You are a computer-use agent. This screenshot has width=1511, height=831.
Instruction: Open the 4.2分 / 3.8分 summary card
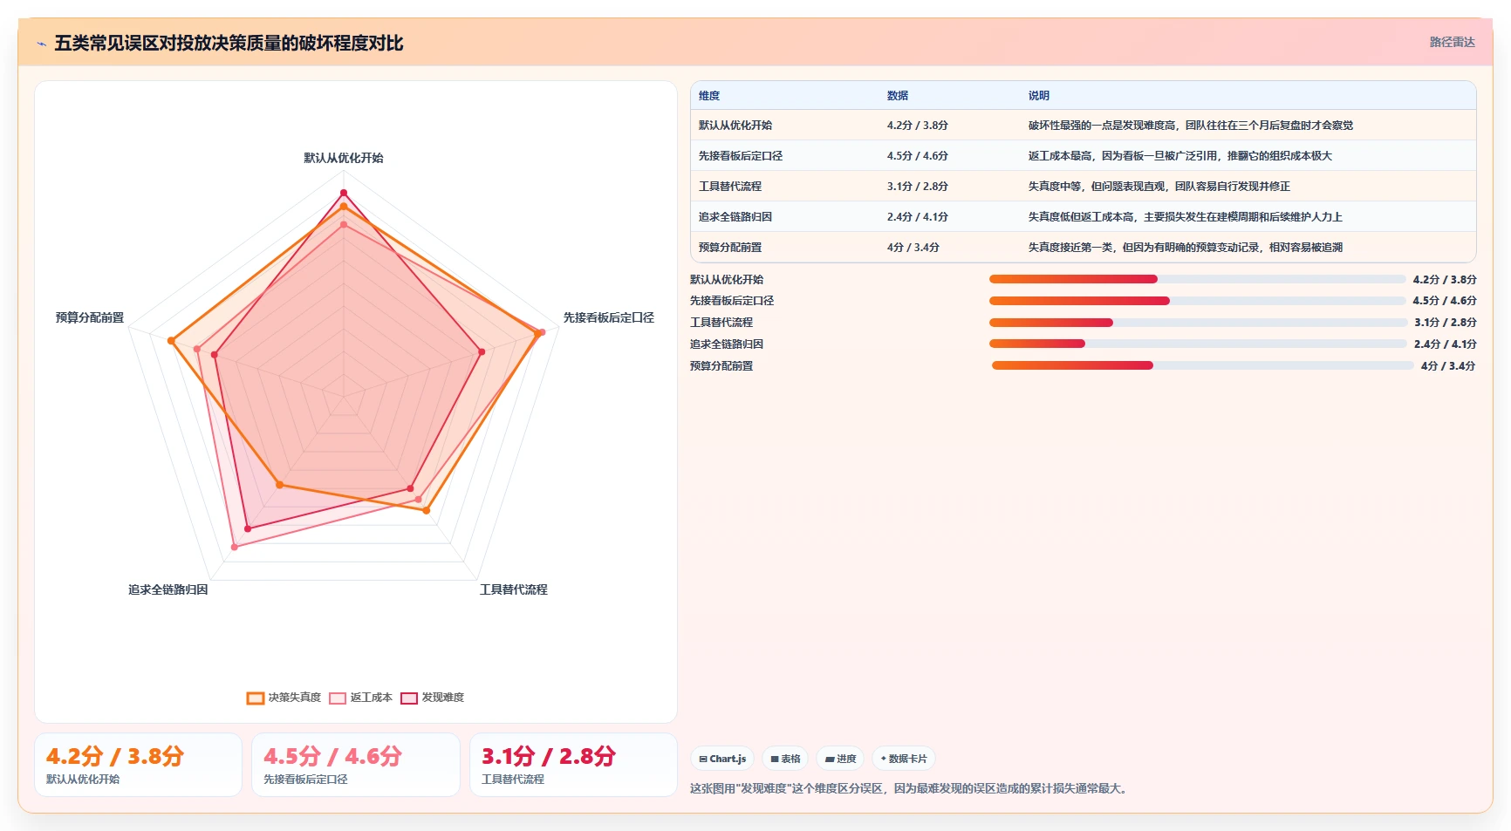tap(138, 765)
